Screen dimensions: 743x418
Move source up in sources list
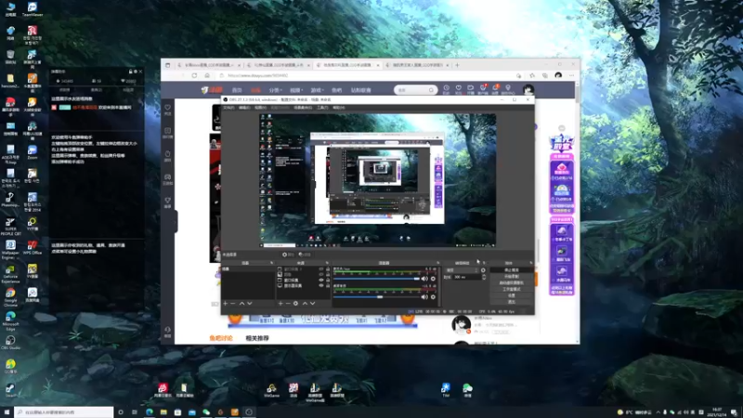tap(305, 304)
